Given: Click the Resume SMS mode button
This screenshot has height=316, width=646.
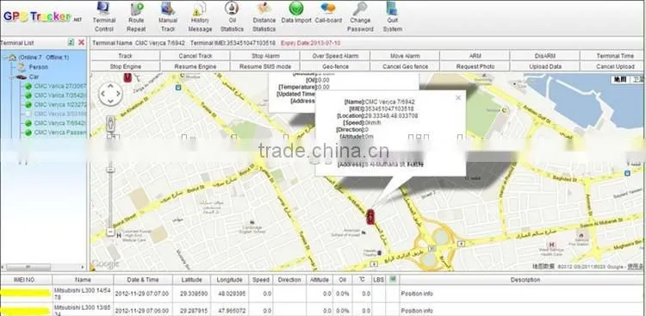Looking at the screenshot, I should (x=265, y=66).
